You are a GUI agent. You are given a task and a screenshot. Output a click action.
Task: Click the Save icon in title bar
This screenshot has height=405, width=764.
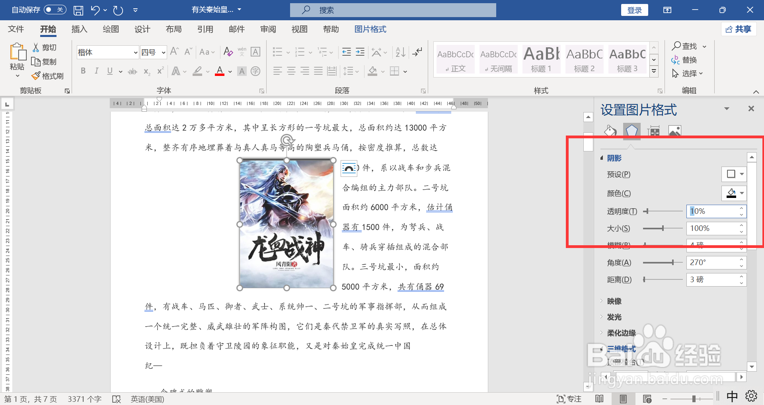coord(78,10)
